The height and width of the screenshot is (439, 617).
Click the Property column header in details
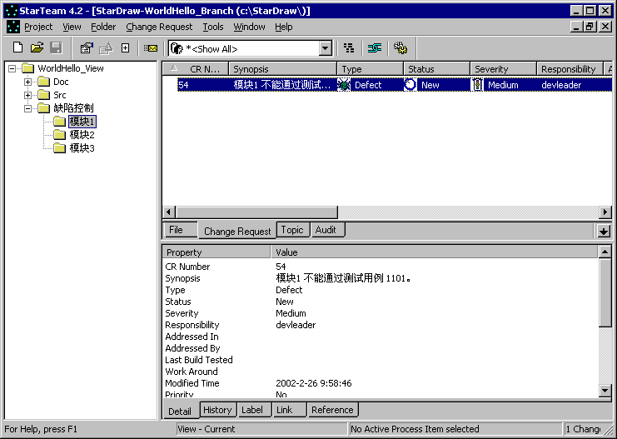point(216,252)
